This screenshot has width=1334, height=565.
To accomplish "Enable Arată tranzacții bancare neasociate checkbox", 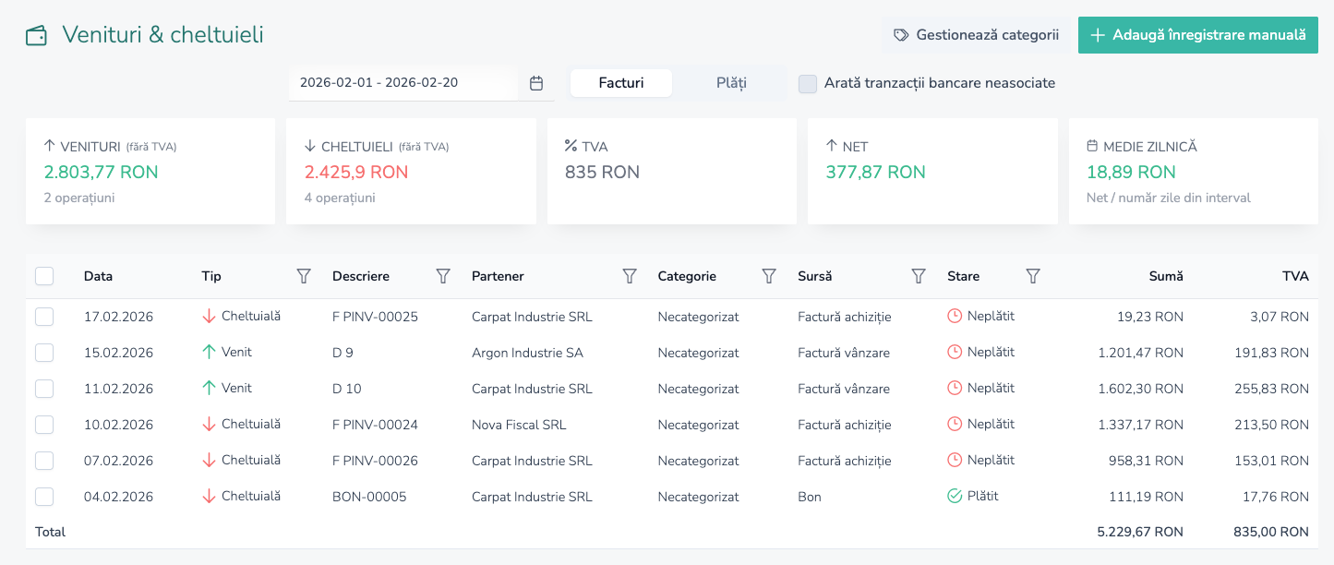I will 808,83.
